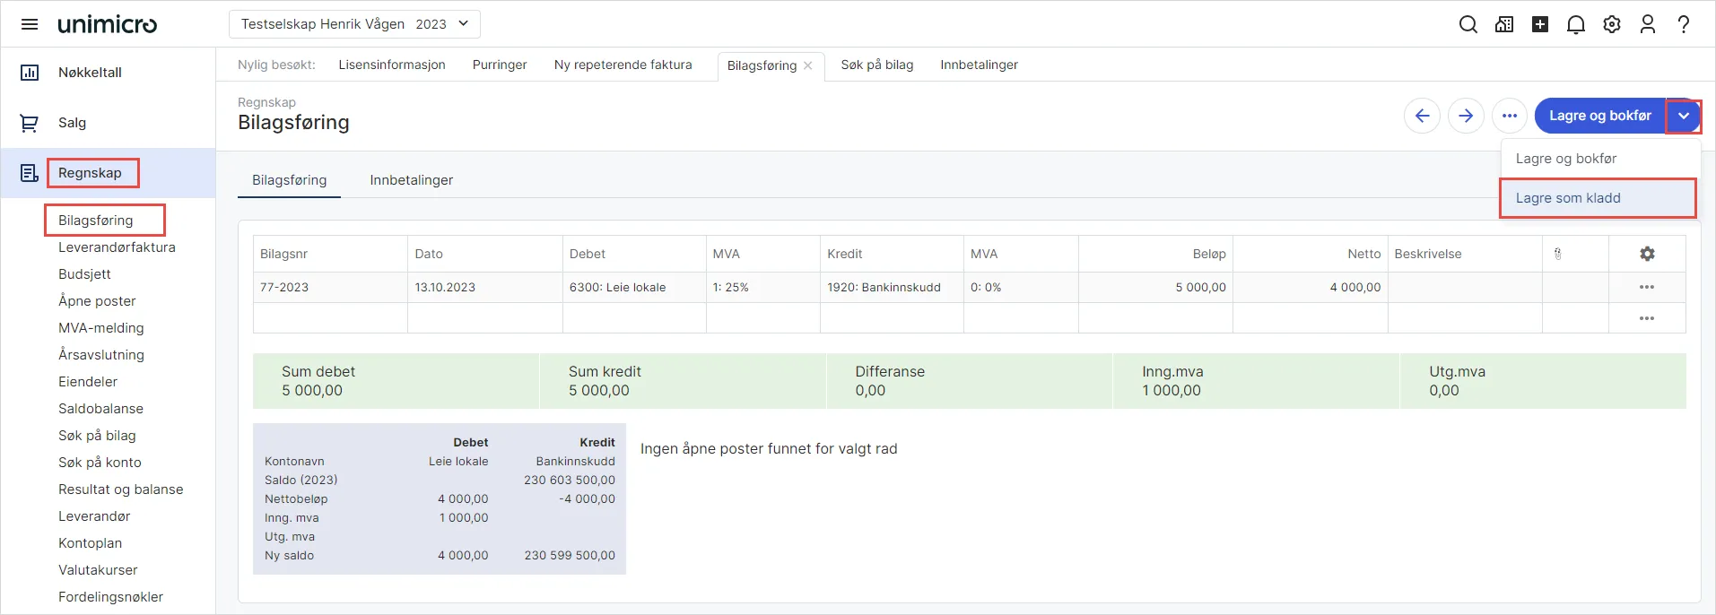Viewport: 1716px width, 615px height.
Task: Open Fordelingsnøkler in sidebar
Action: click(110, 597)
